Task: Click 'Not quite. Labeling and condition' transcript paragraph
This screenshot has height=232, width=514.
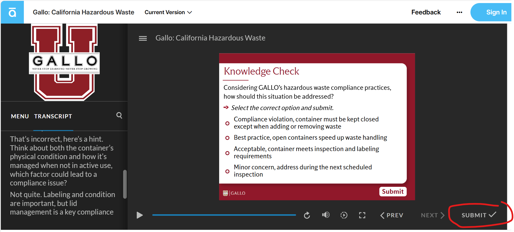Action: click(62, 203)
